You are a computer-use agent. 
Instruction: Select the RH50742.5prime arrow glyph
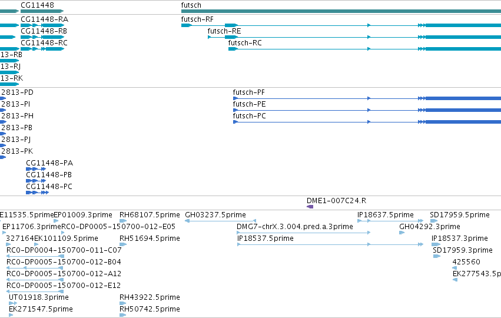(x=122, y=315)
